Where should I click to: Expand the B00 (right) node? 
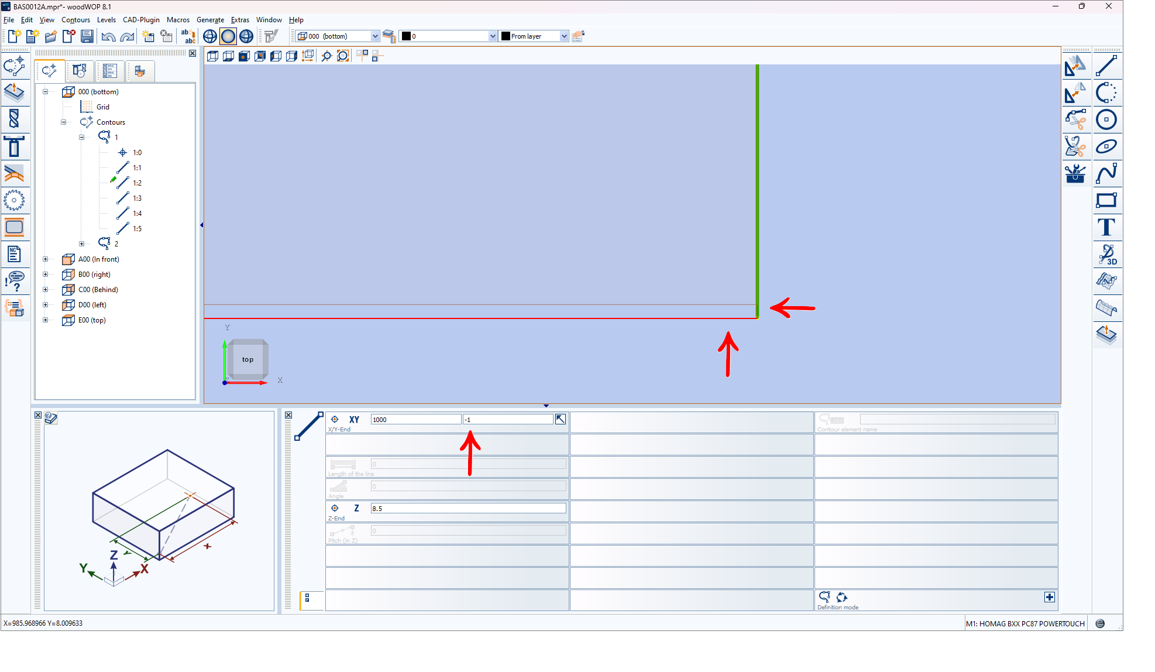click(x=45, y=275)
